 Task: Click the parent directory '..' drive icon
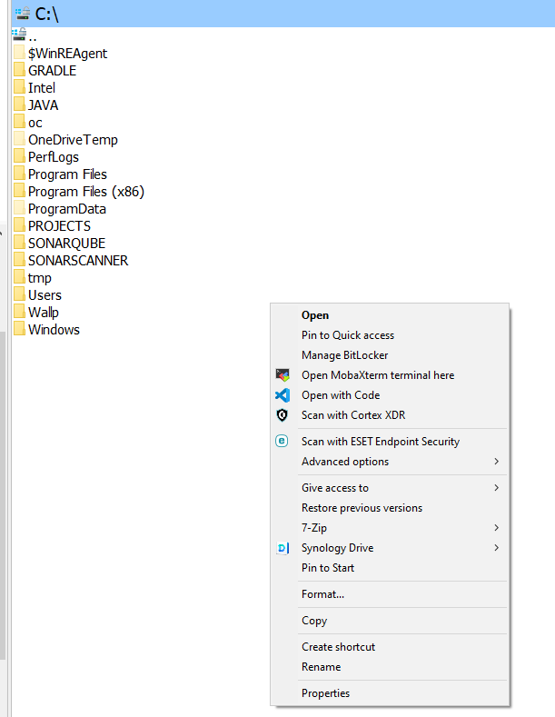[x=20, y=35]
